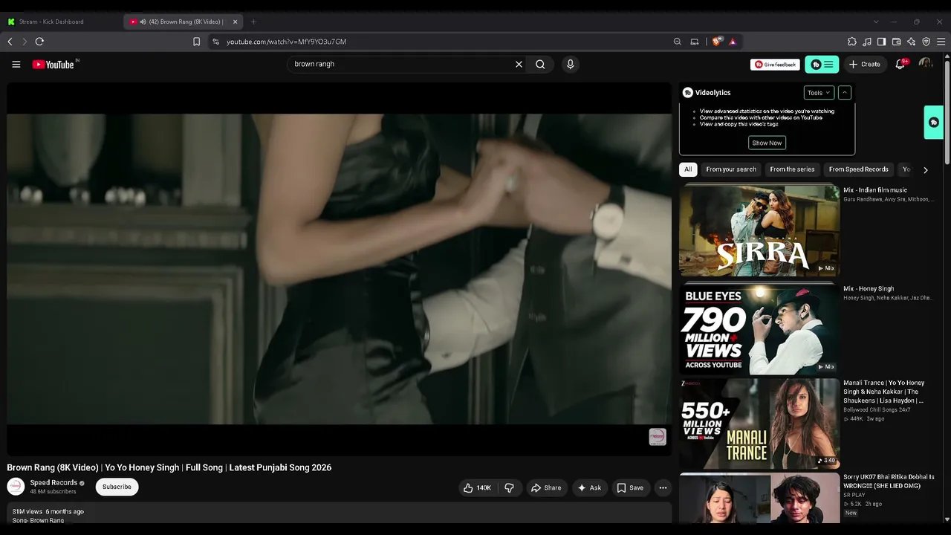Clear the search box text
The height and width of the screenshot is (535, 951).
coord(519,65)
